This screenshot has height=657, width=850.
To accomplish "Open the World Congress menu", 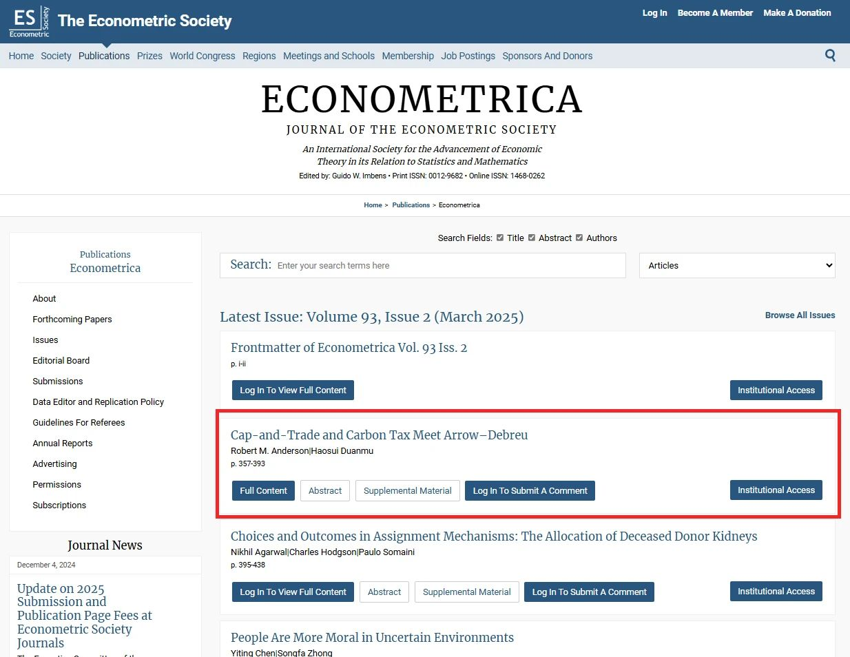I will pyautogui.click(x=203, y=56).
